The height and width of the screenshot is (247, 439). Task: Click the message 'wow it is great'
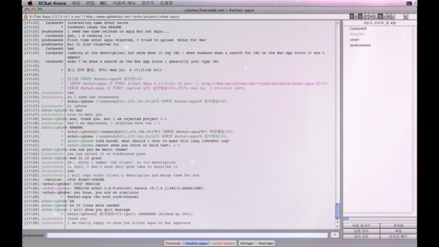86,158
